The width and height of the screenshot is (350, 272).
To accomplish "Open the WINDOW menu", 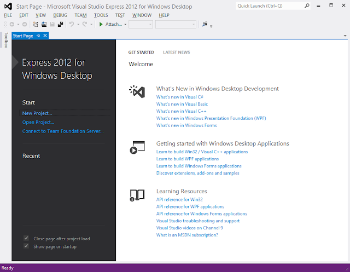I will (142, 15).
